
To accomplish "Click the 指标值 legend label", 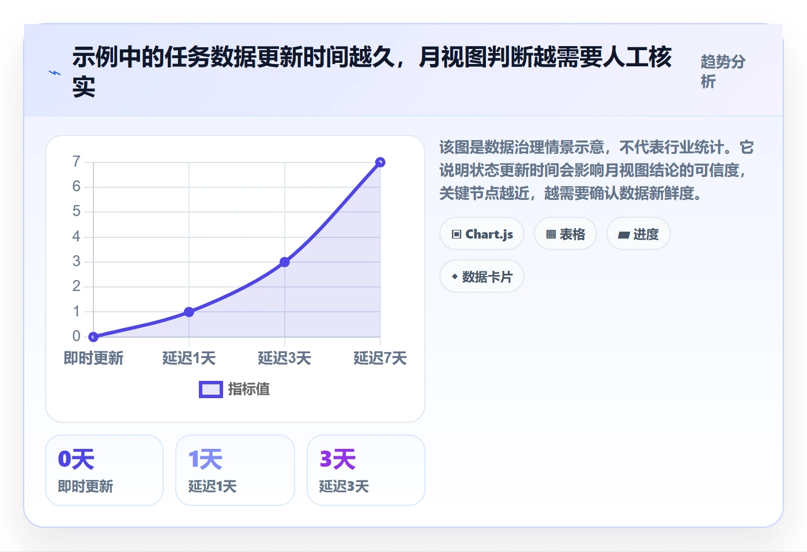I will pyautogui.click(x=249, y=390).
